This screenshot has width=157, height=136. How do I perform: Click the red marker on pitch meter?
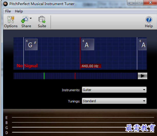pyautogui.click(x=75, y=76)
